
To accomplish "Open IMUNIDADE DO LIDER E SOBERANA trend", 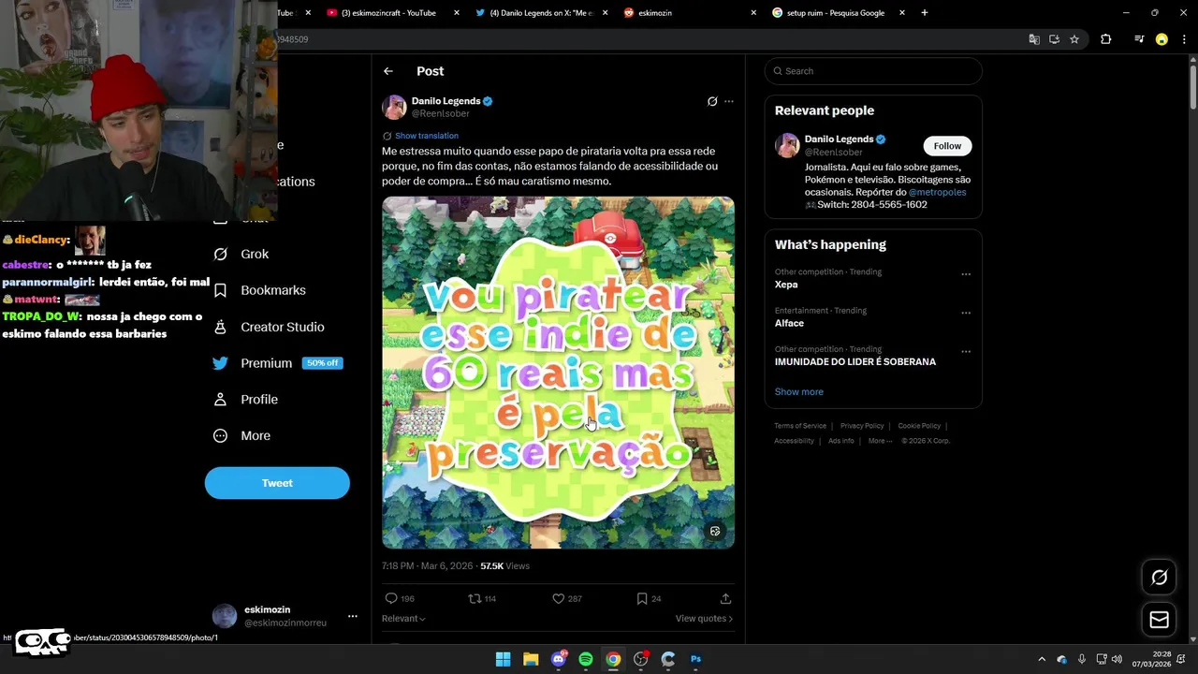I will 855,361.
